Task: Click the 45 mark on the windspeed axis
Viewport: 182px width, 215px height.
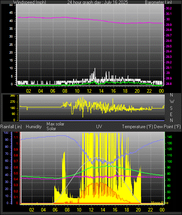Action: click(x=11, y=13)
